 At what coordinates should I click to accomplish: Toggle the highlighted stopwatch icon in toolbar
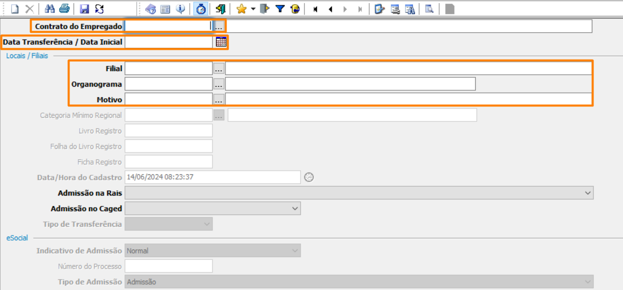tap(201, 9)
